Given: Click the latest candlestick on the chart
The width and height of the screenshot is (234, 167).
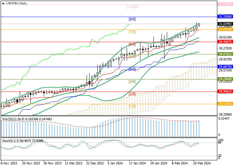Looking at the screenshot, I should [x=199, y=25].
